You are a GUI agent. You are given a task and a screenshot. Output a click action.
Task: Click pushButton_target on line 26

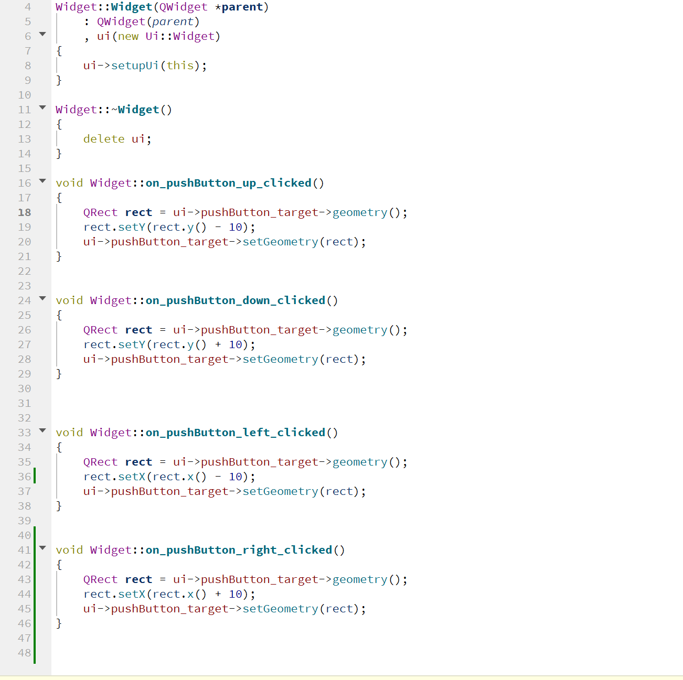click(x=260, y=330)
